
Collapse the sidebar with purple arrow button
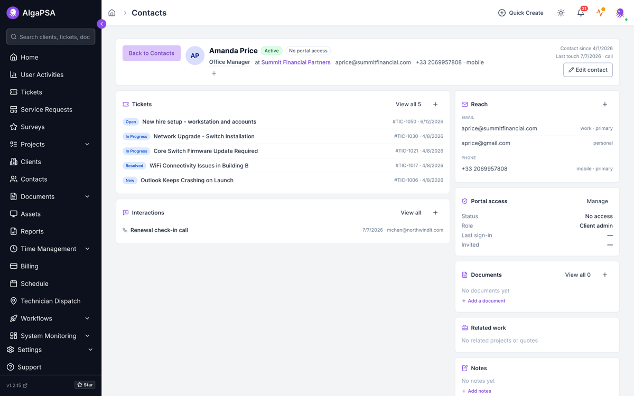[x=101, y=24]
